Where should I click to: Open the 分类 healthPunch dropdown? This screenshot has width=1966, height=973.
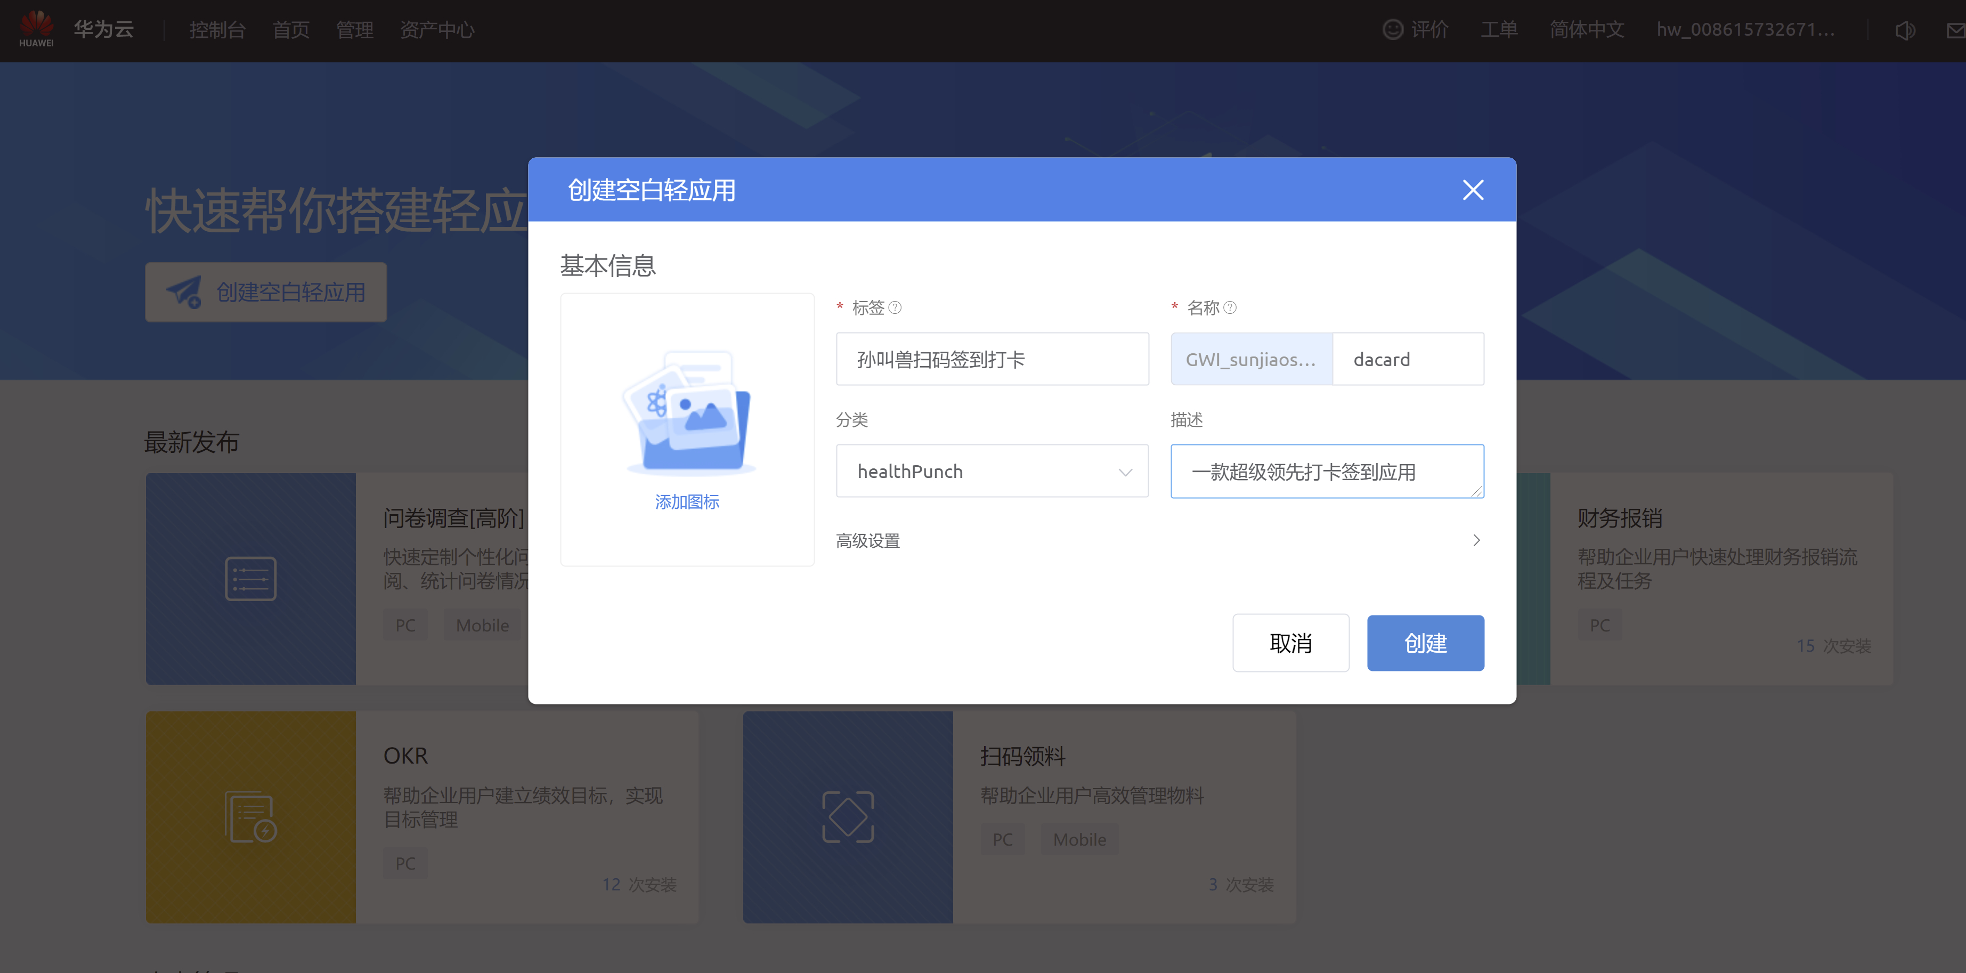pyautogui.click(x=992, y=472)
